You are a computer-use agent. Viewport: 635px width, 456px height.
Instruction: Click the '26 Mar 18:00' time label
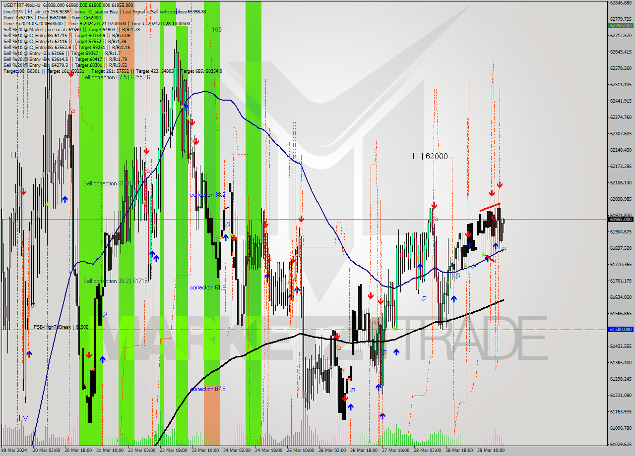click(x=364, y=451)
